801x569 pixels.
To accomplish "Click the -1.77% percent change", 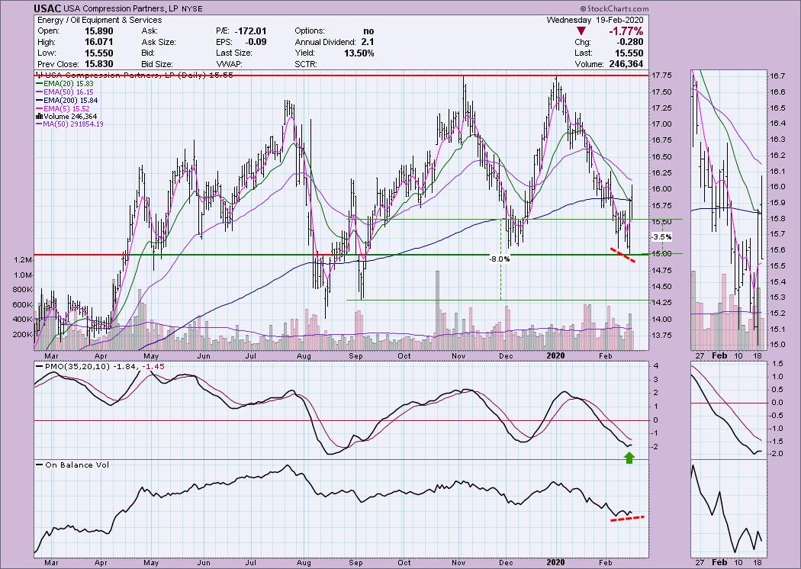I will 626,32.
